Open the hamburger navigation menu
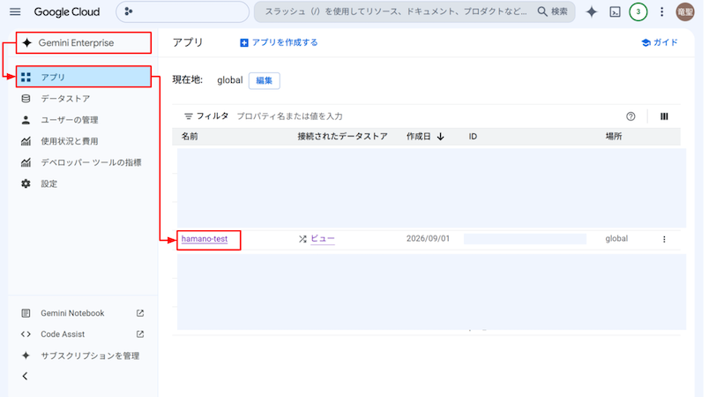The height and width of the screenshot is (397, 709). coord(15,11)
